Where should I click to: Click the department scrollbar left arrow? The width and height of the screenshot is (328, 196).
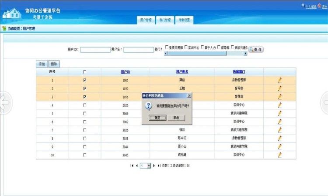[166, 54]
